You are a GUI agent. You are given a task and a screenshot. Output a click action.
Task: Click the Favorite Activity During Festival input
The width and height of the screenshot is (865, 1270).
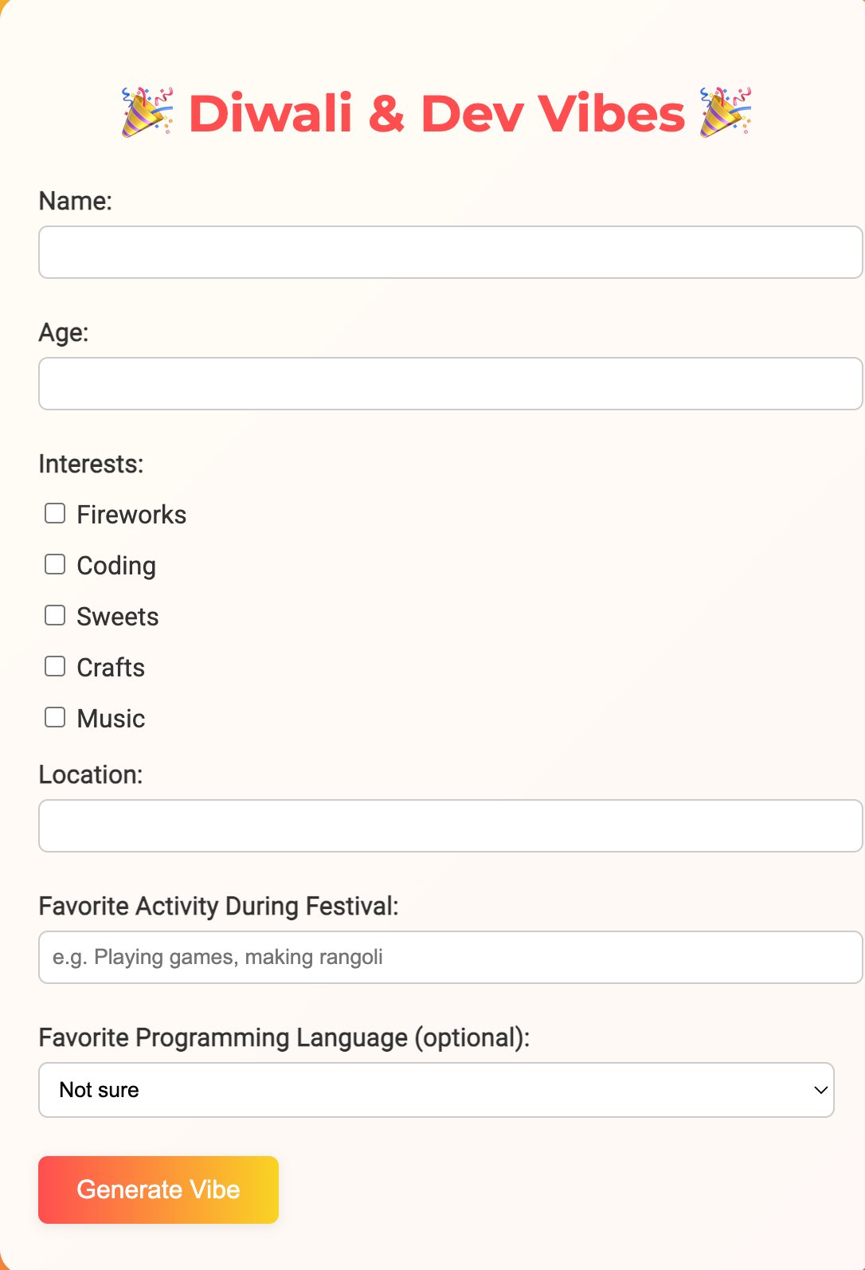[450, 958]
